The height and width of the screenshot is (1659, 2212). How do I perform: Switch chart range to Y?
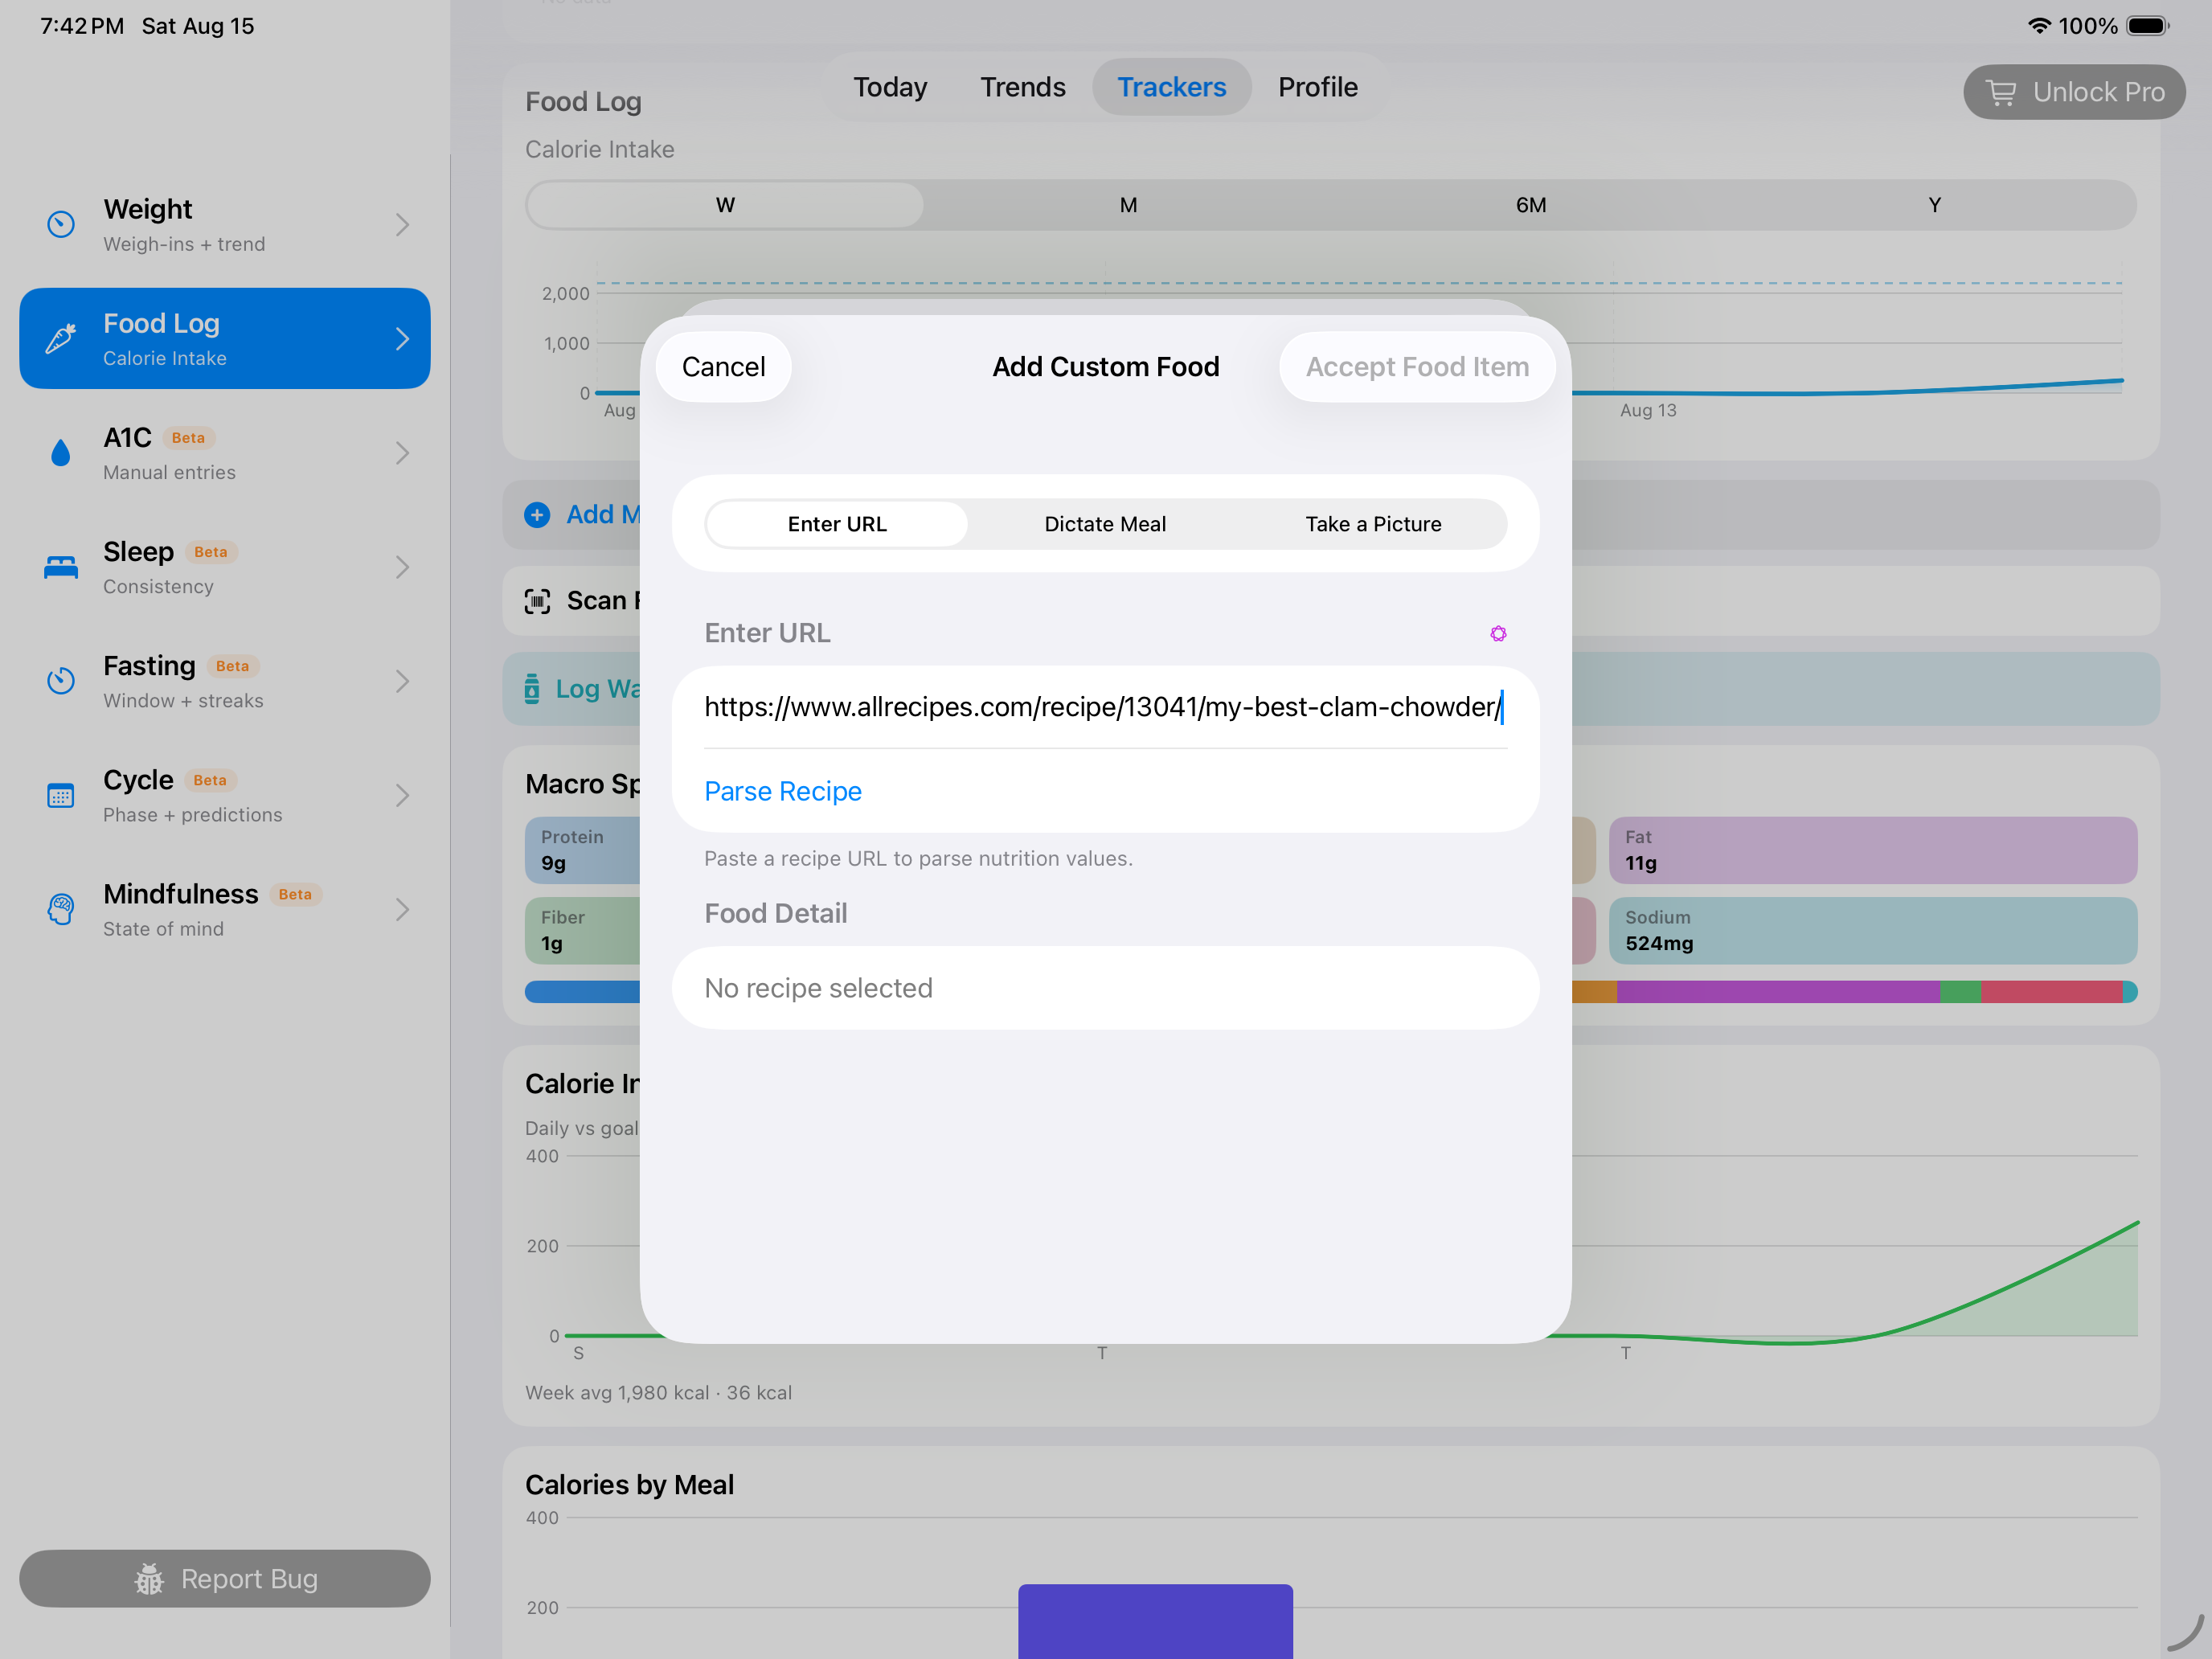pos(1934,205)
